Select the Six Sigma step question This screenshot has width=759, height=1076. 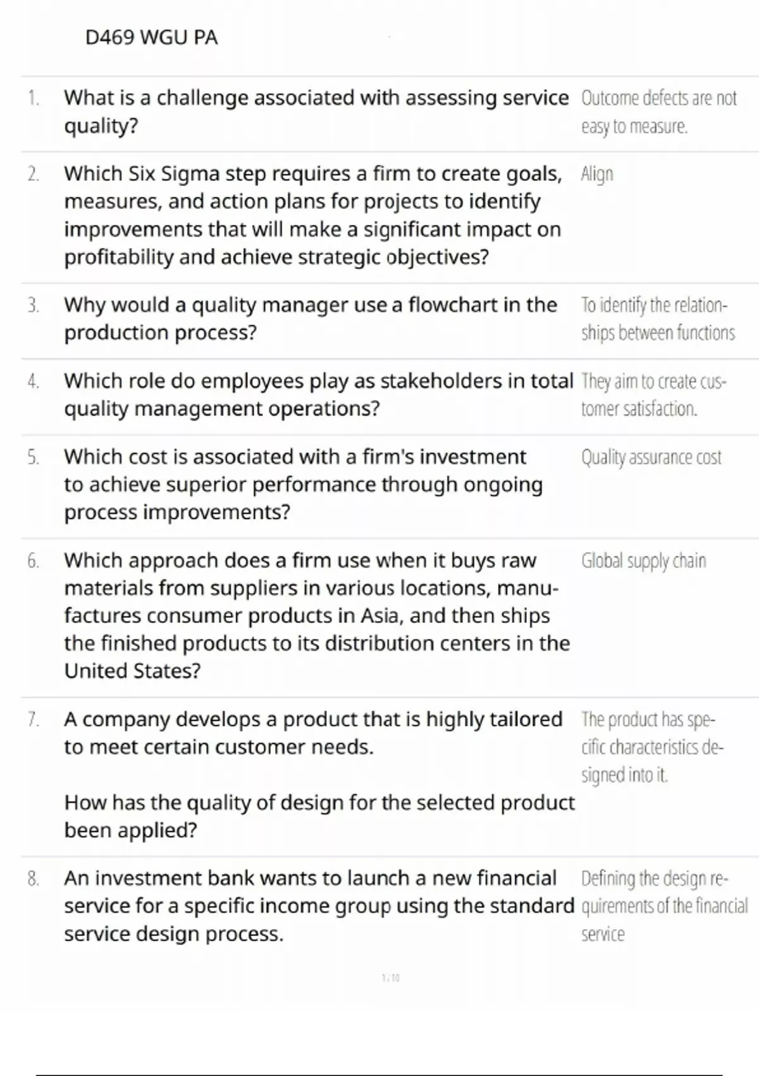(x=313, y=215)
